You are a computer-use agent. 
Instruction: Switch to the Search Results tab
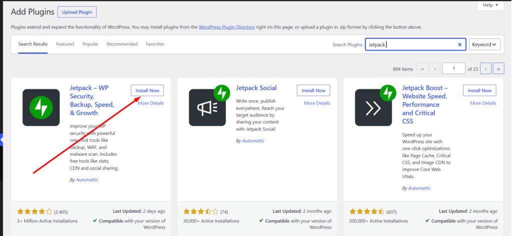click(33, 44)
